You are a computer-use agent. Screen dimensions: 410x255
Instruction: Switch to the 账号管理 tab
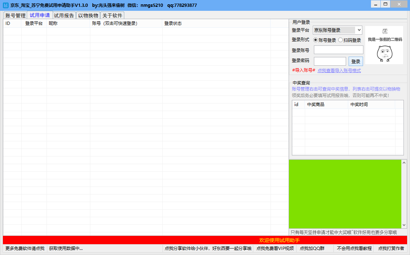(x=16, y=16)
